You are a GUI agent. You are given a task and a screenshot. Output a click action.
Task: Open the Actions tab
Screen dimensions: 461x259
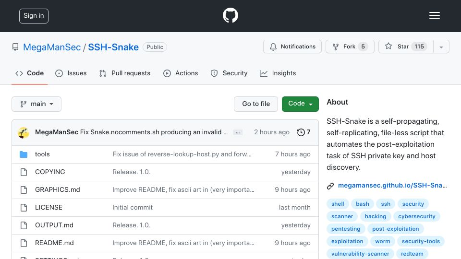181,73
